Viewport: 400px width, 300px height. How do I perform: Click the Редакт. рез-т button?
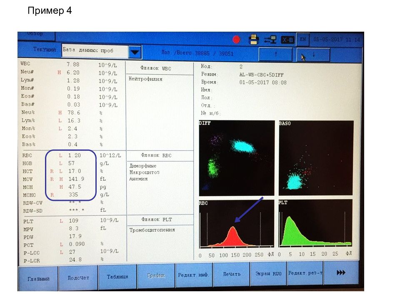tap(305, 273)
